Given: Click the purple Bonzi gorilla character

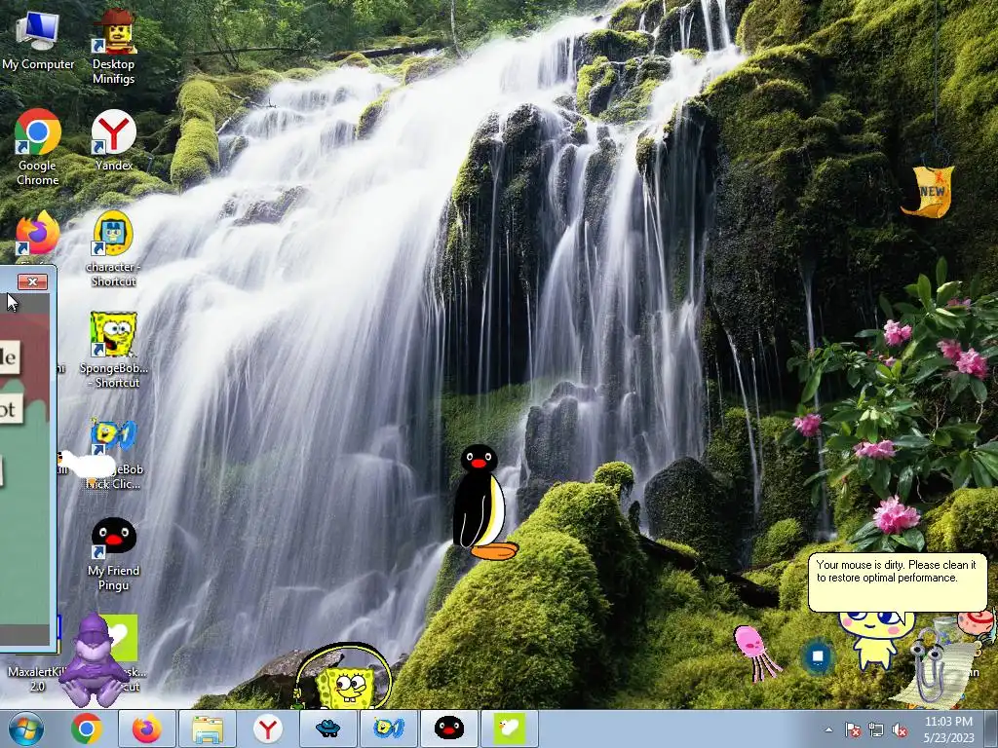Looking at the screenshot, I should (x=95, y=661).
